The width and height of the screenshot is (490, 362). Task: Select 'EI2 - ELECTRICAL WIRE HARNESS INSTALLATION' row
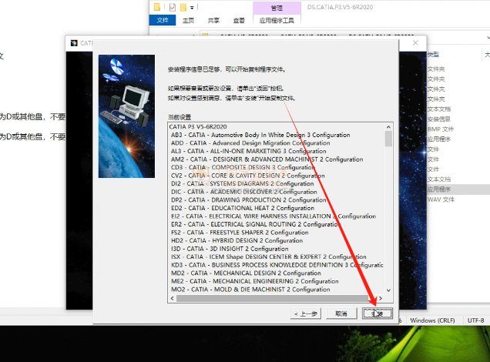[274, 216]
